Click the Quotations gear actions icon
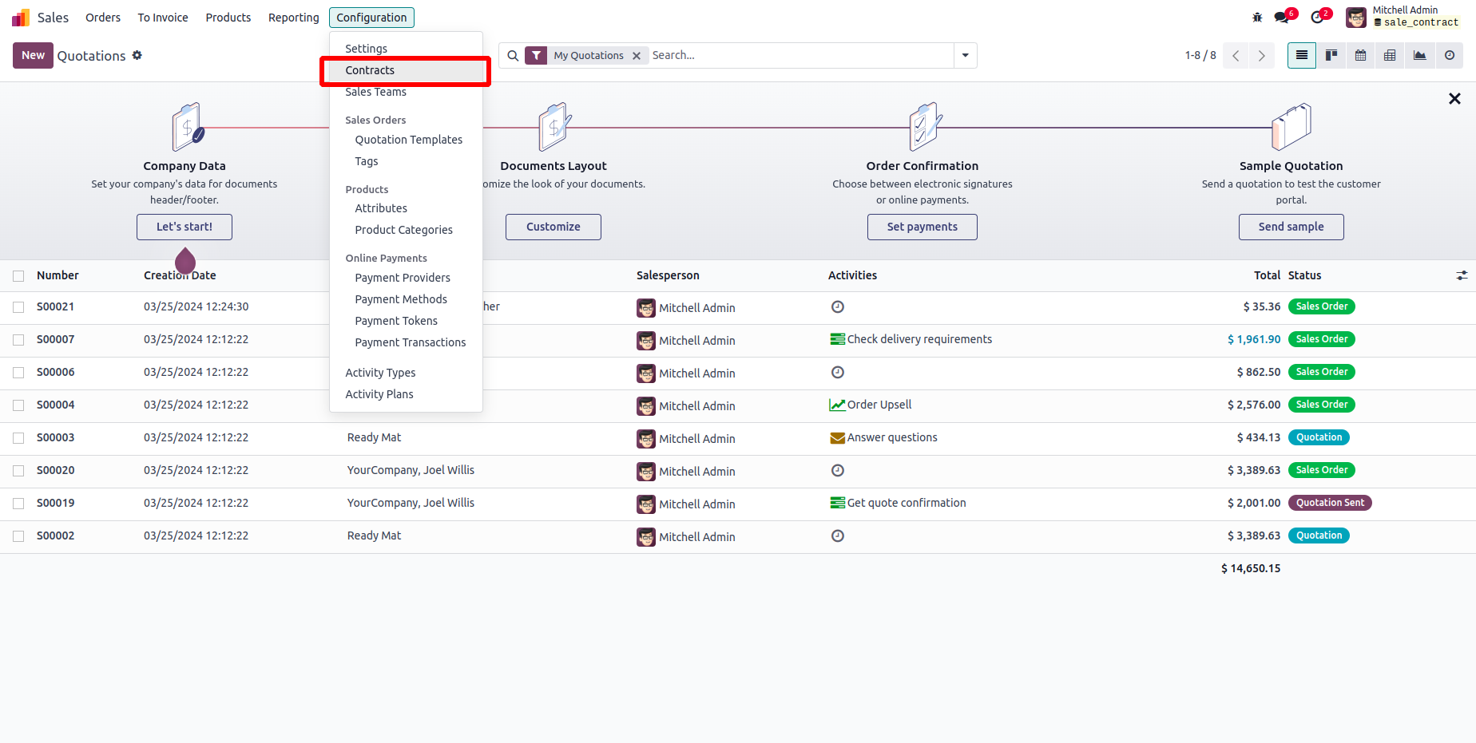The image size is (1476, 743). click(137, 55)
